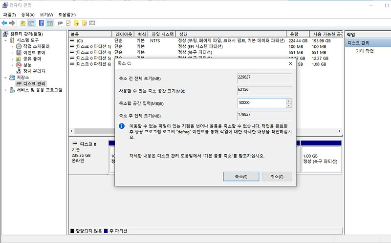Screen dimensions: 391x243
Task: Click the 축소(S) shrink button
Action: [241, 177]
